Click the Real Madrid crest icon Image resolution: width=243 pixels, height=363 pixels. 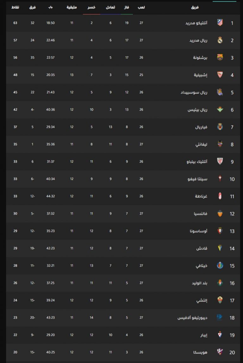pyautogui.click(x=220, y=40)
